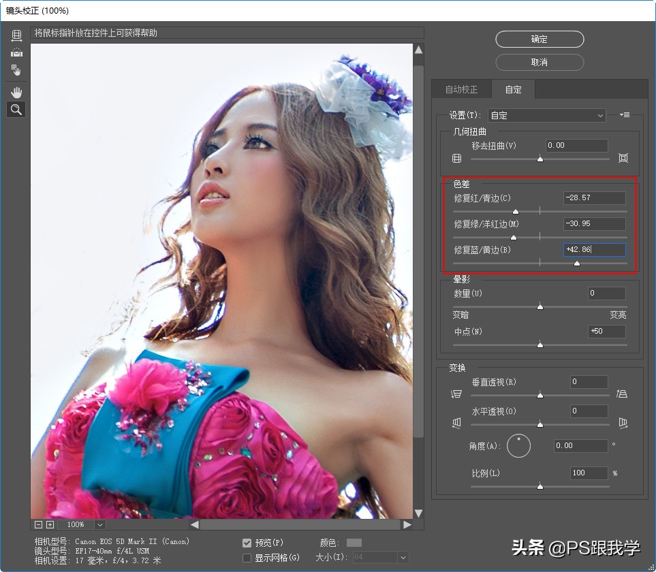The width and height of the screenshot is (656, 572).
Task: Click the angle dial control
Action: pyautogui.click(x=519, y=446)
